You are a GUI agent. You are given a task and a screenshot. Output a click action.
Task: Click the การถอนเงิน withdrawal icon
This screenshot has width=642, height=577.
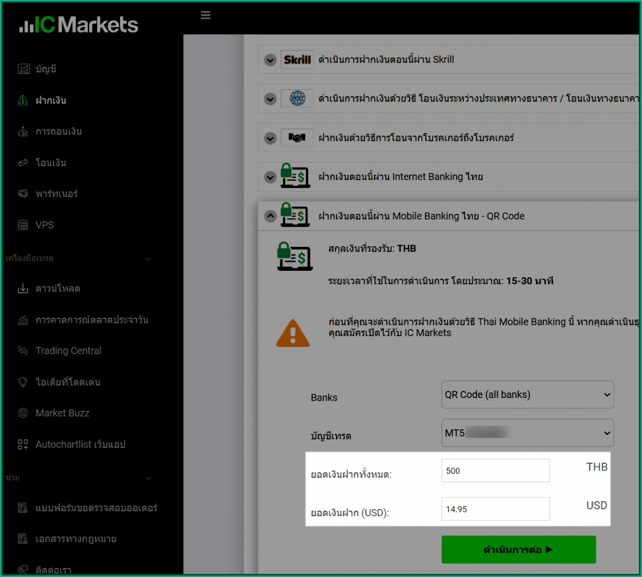(x=23, y=131)
